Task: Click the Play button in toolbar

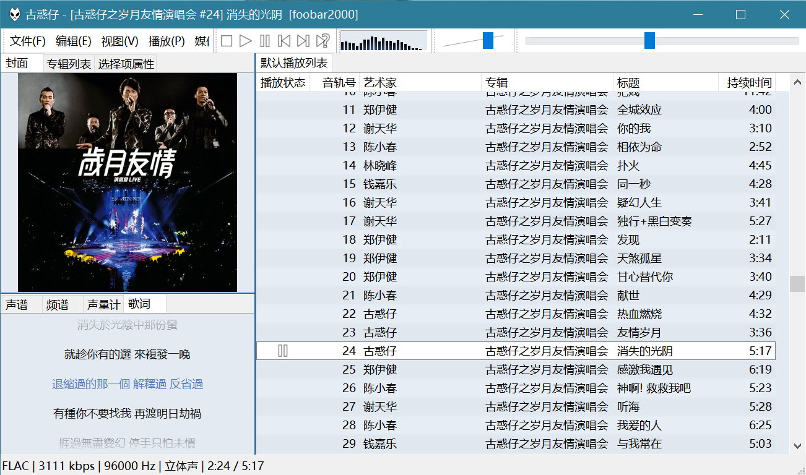Action: click(246, 41)
